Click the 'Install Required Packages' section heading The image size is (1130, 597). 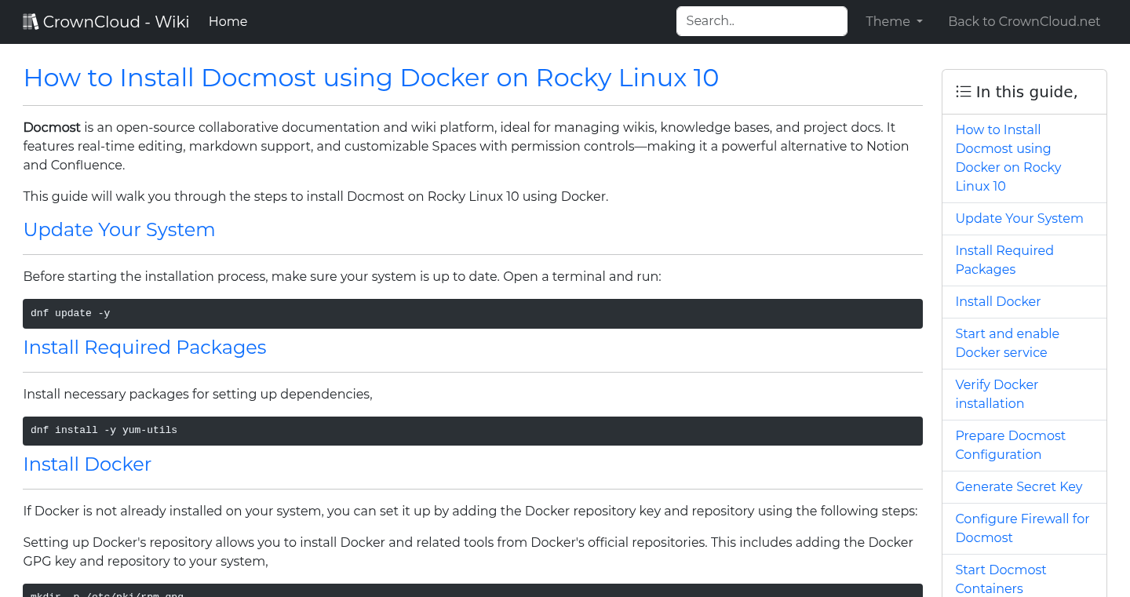[144, 347]
